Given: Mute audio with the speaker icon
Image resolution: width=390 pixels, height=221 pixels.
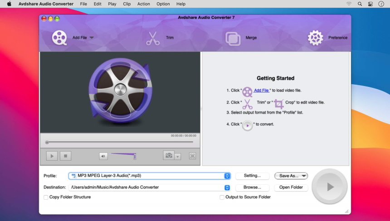Looking at the screenshot, I should (103, 156).
